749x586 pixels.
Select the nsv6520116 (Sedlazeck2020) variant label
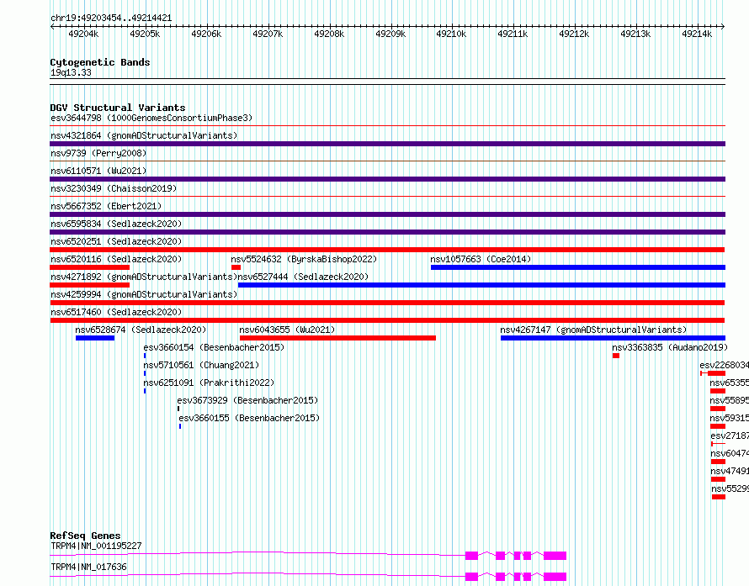click(x=116, y=259)
